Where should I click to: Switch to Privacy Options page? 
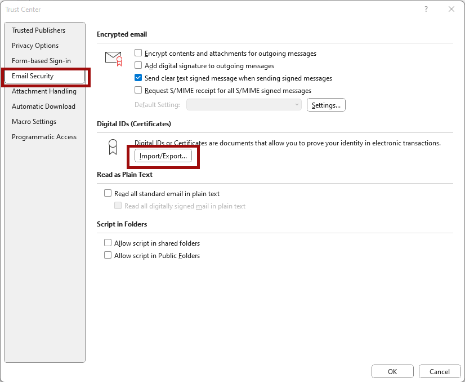click(x=35, y=46)
